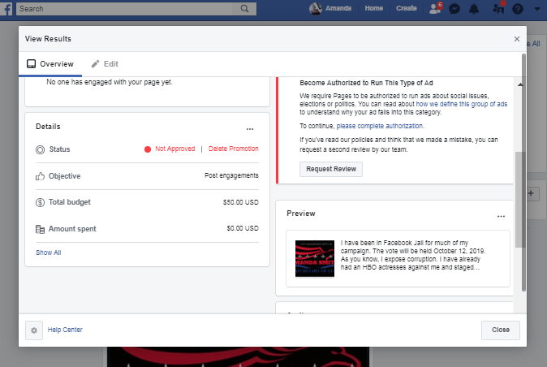The height and width of the screenshot is (367, 547).
Task: Click the ad preview post text
Action: pos(413,255)
